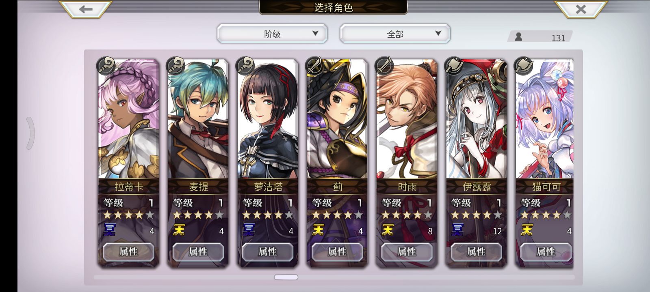Click the horizontal scrollbar handle below the cards
The image size is (650, 292).
pos(286,277)
